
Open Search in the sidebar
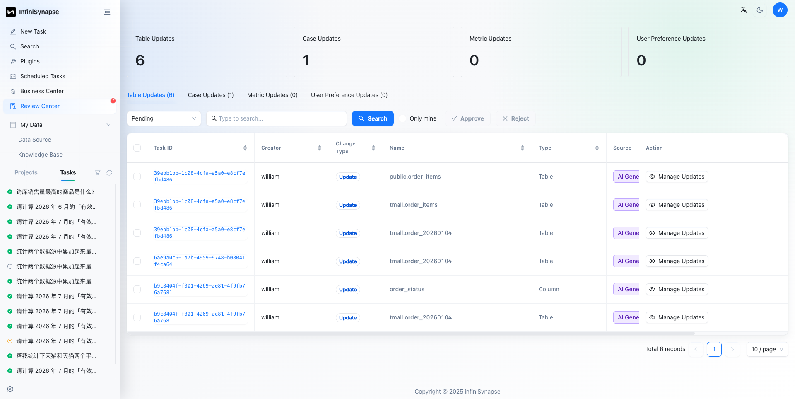(x=60, y=46)
